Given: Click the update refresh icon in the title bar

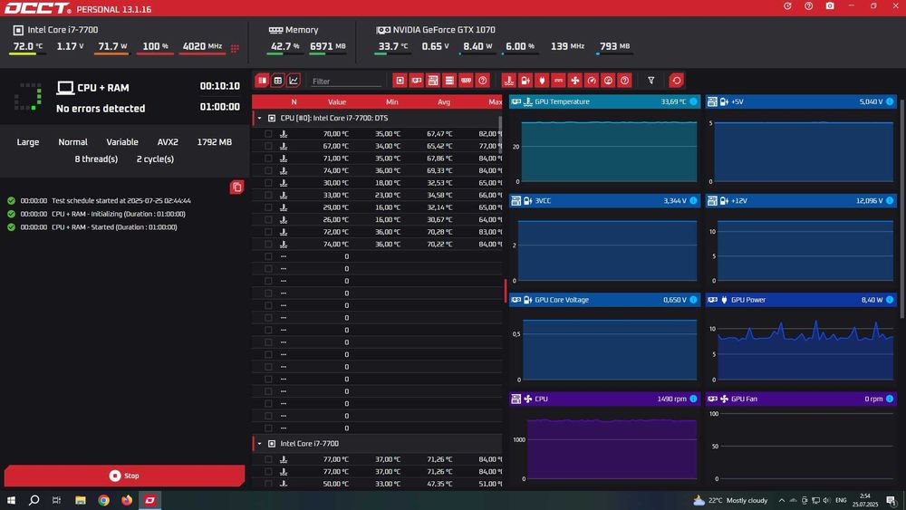Looking at the screenshot, I should (787, 5).
